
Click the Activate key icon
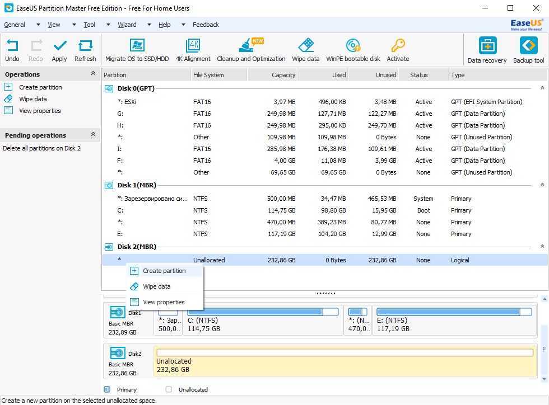click(398, 46)
